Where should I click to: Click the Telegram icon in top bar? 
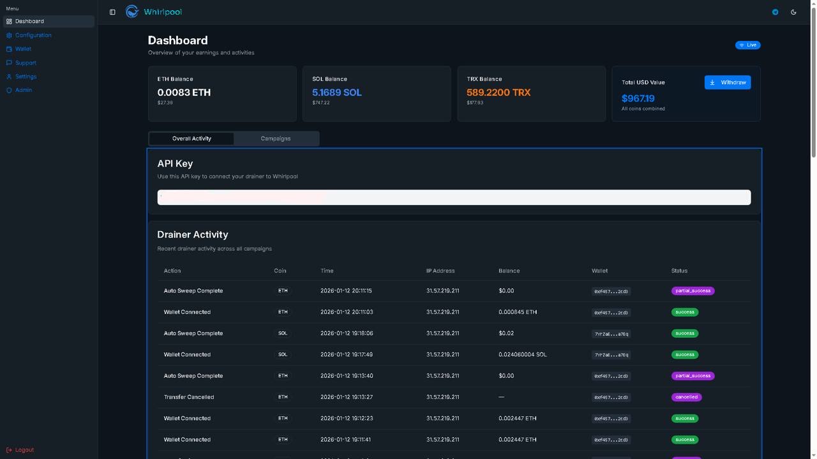[775, 12]
